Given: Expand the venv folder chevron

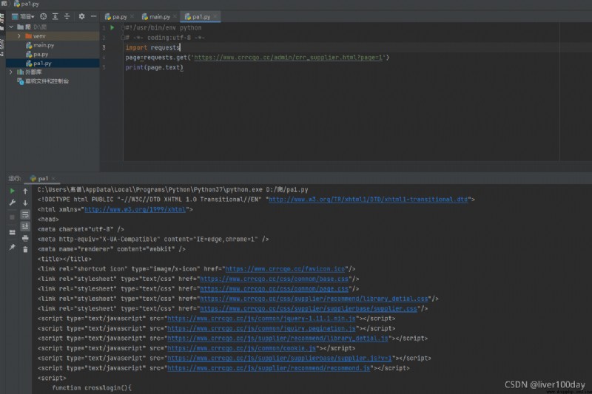Looking at the screenshot, I should (19, 35).
